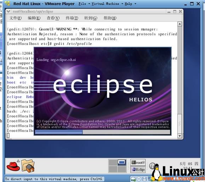Open terminal 文件(F) menu
The image size is (205, 182).
(x=16, y=18)
